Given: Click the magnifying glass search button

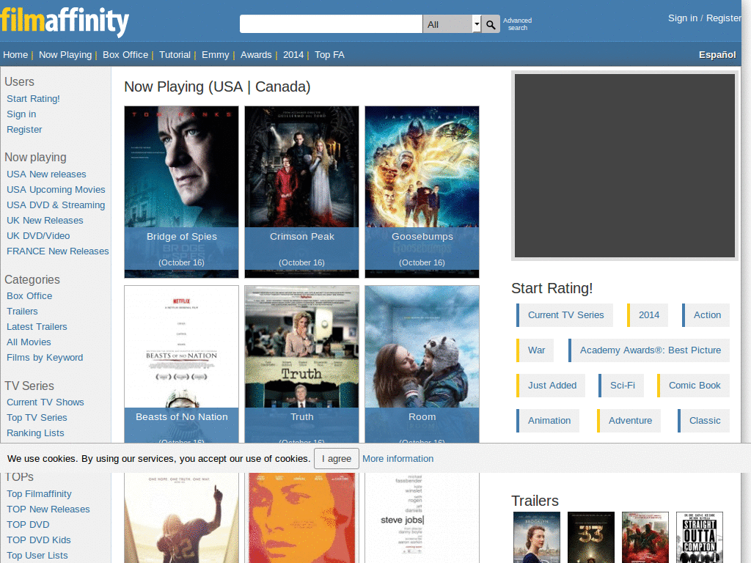Looking at the screenshot, I should [x=491, y=24].
